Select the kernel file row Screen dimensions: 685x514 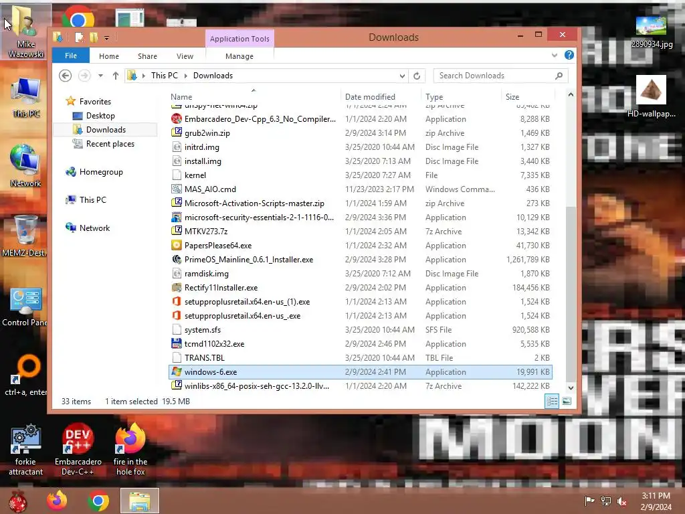361,175
